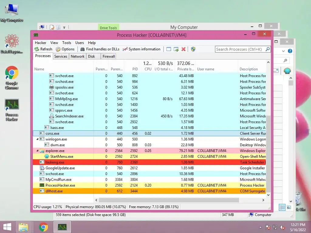
Task: Select the dwm.exe process row
Action: click(x=149, y=145)
